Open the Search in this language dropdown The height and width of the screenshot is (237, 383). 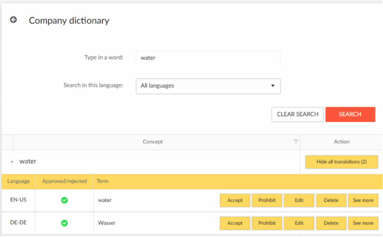208,86
